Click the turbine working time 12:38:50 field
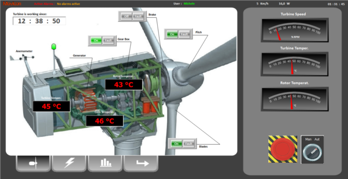Screen dimensions: 348x179 point(39,21)
